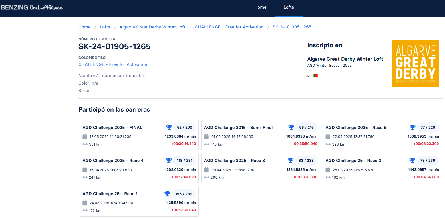Click the trophy icon in the Race 1 card
The width and height of the screenshot is (445, 219).
[x=167, y=194]
